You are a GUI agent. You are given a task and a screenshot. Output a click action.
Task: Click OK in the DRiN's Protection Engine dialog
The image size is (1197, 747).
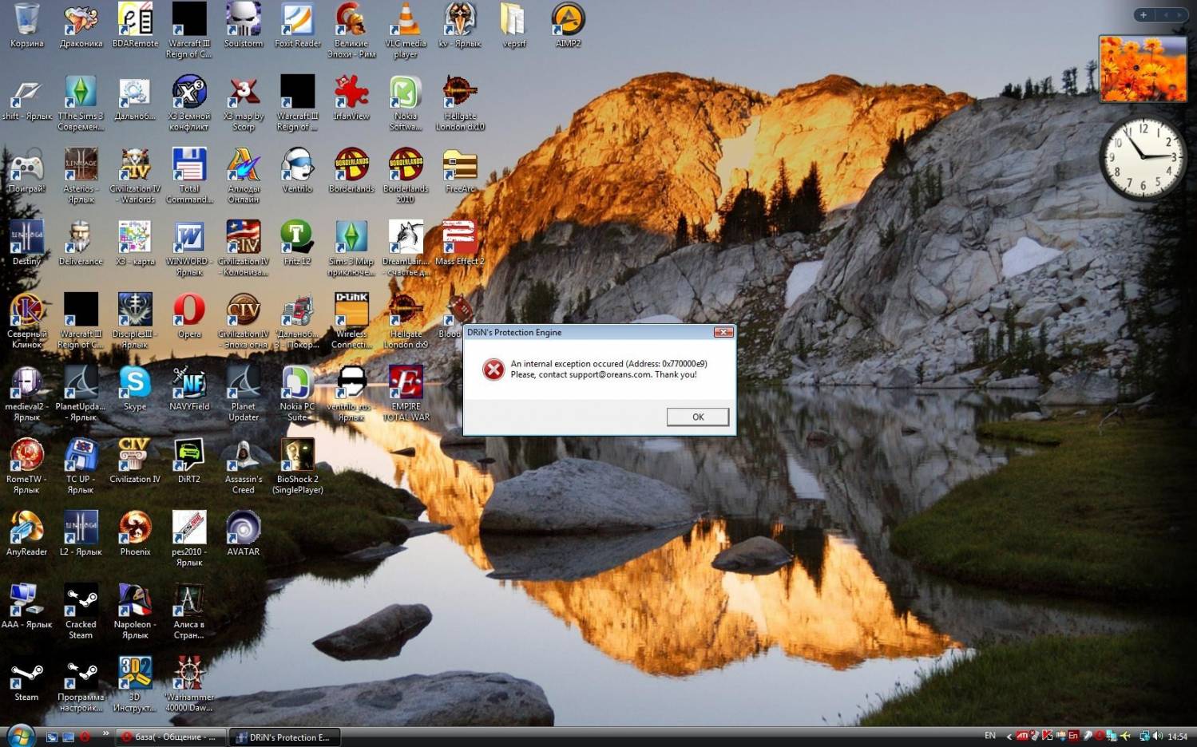tap(697, 417)
